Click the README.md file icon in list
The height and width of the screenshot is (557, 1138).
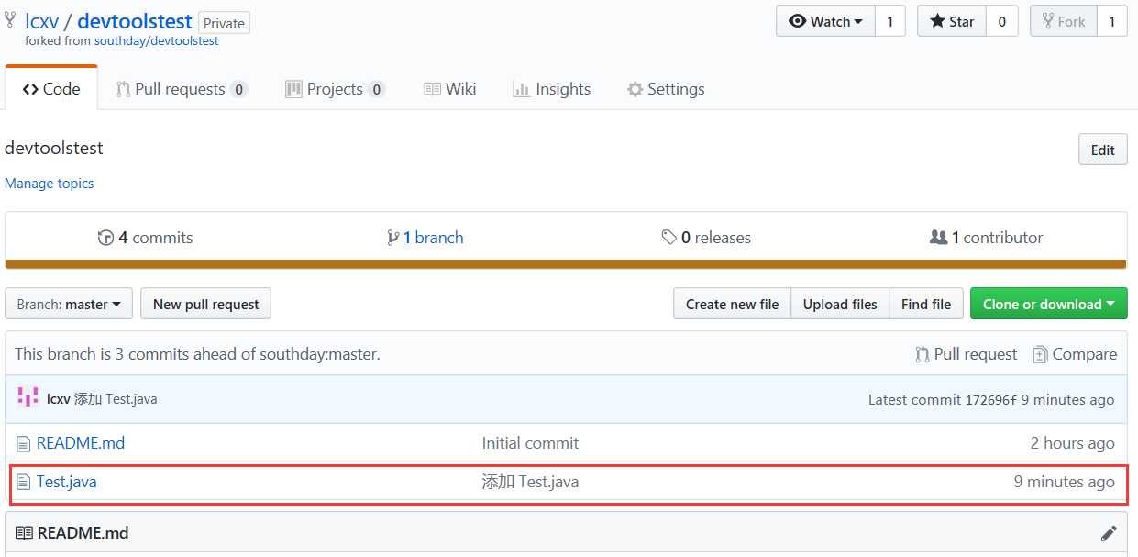[x=23, y=444]
